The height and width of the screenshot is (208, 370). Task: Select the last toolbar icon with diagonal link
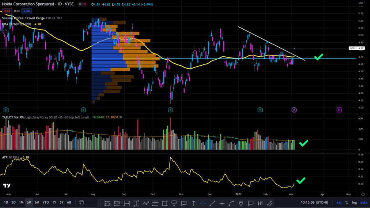(x=270, y=203)
